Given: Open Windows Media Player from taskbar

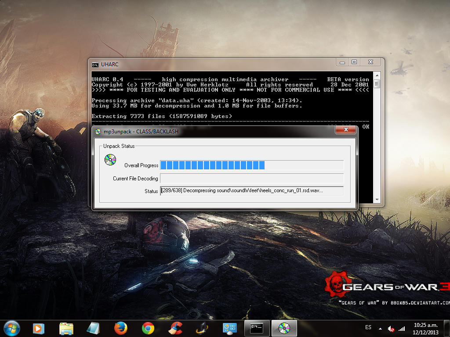Looking at the screenshot, I should click(39, 328).
